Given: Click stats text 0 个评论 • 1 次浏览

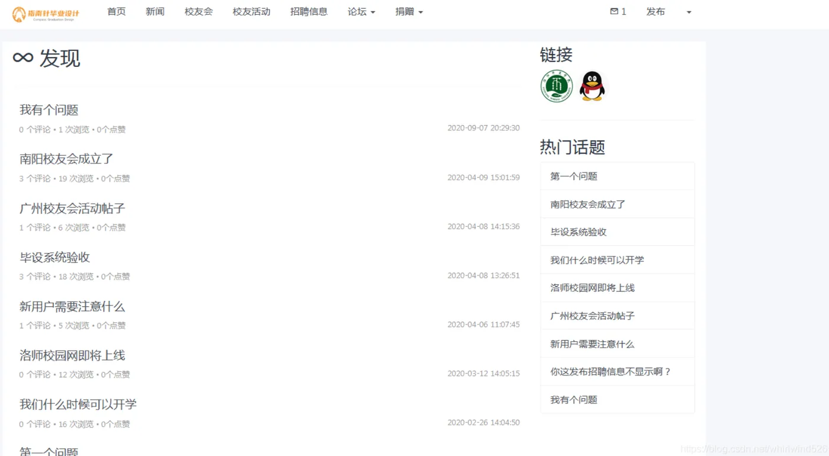Looking at the screenshot, I should tap(54, 130).
